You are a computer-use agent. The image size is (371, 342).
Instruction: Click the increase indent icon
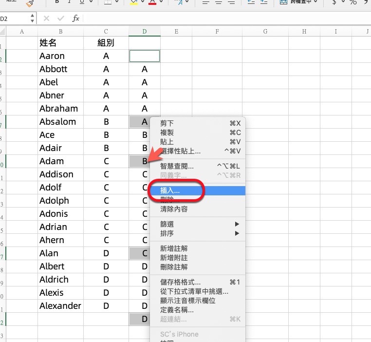tap(263, 2)
